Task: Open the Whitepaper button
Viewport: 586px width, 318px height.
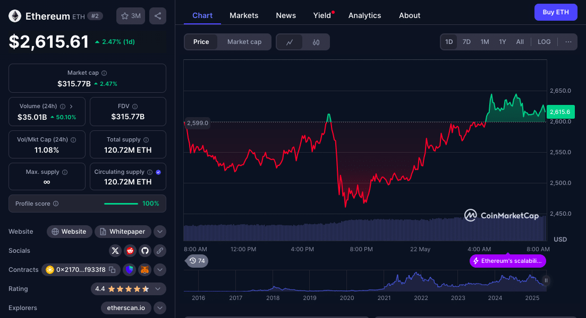Action: [x=123, y=232]
